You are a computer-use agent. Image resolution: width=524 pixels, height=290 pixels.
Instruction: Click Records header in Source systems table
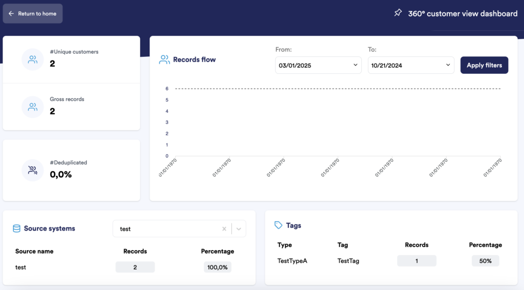pos(135,251)
